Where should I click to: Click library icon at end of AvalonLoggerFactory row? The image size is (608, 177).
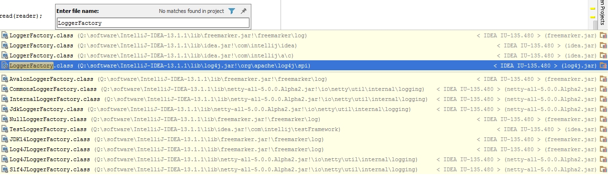pyautogui.click(x=603, y=79)
